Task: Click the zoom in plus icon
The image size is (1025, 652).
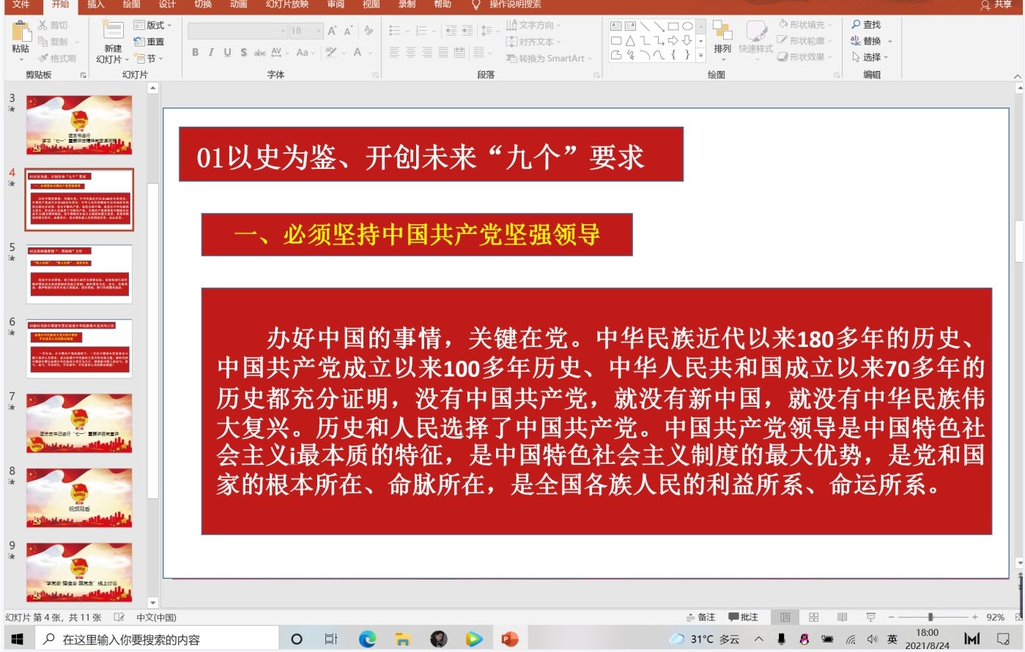Action: tap(974, 617)
